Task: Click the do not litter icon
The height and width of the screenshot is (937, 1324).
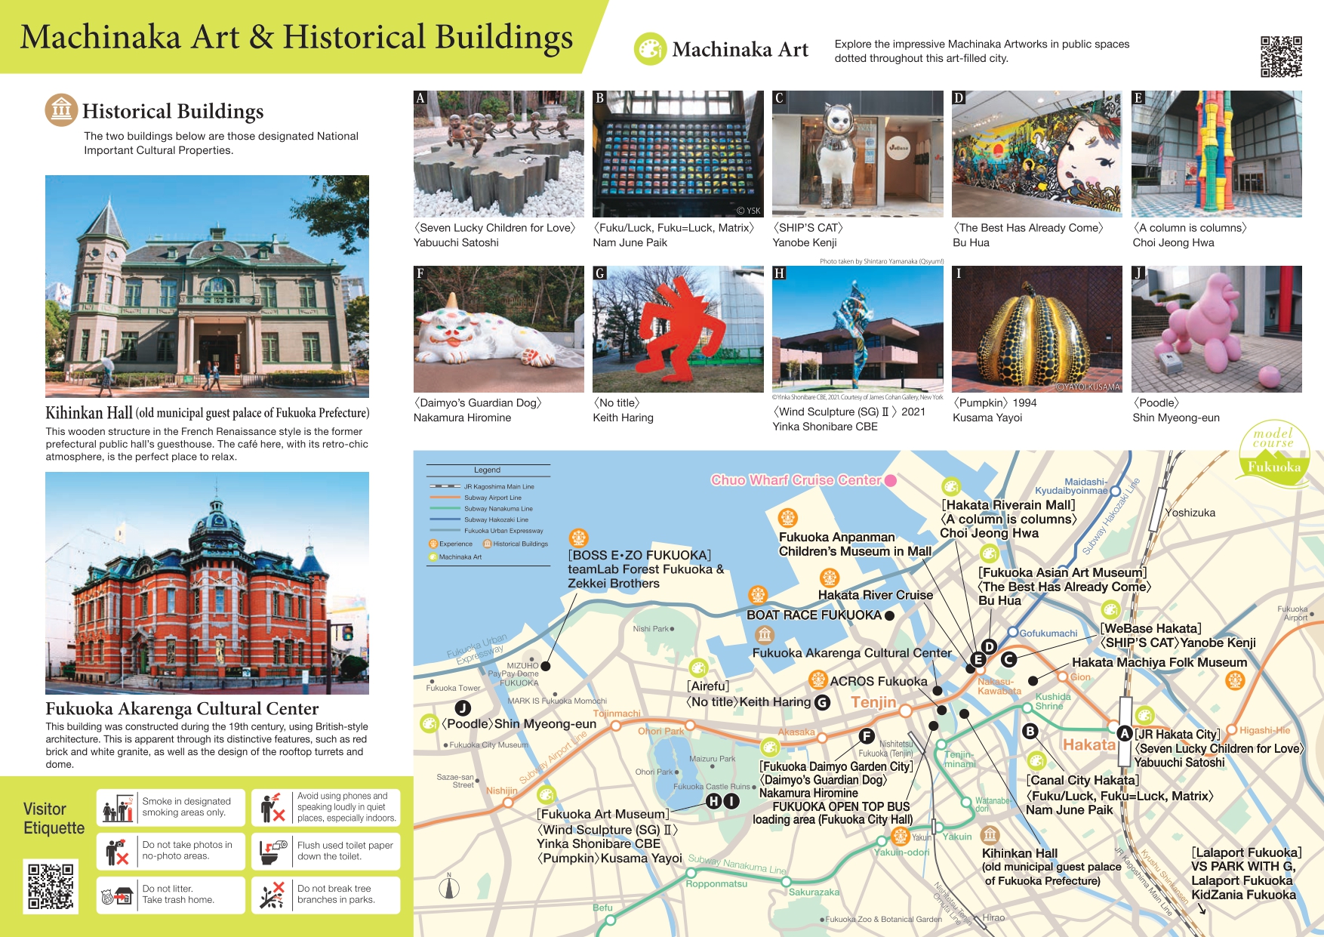Action: [x=117, y=895]
